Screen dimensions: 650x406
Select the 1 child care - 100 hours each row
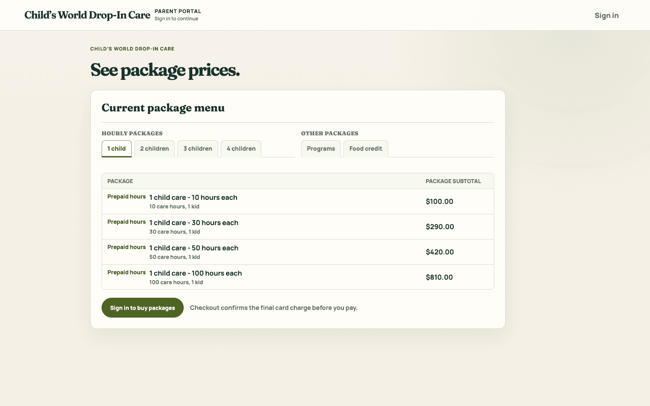pos(298,277)
